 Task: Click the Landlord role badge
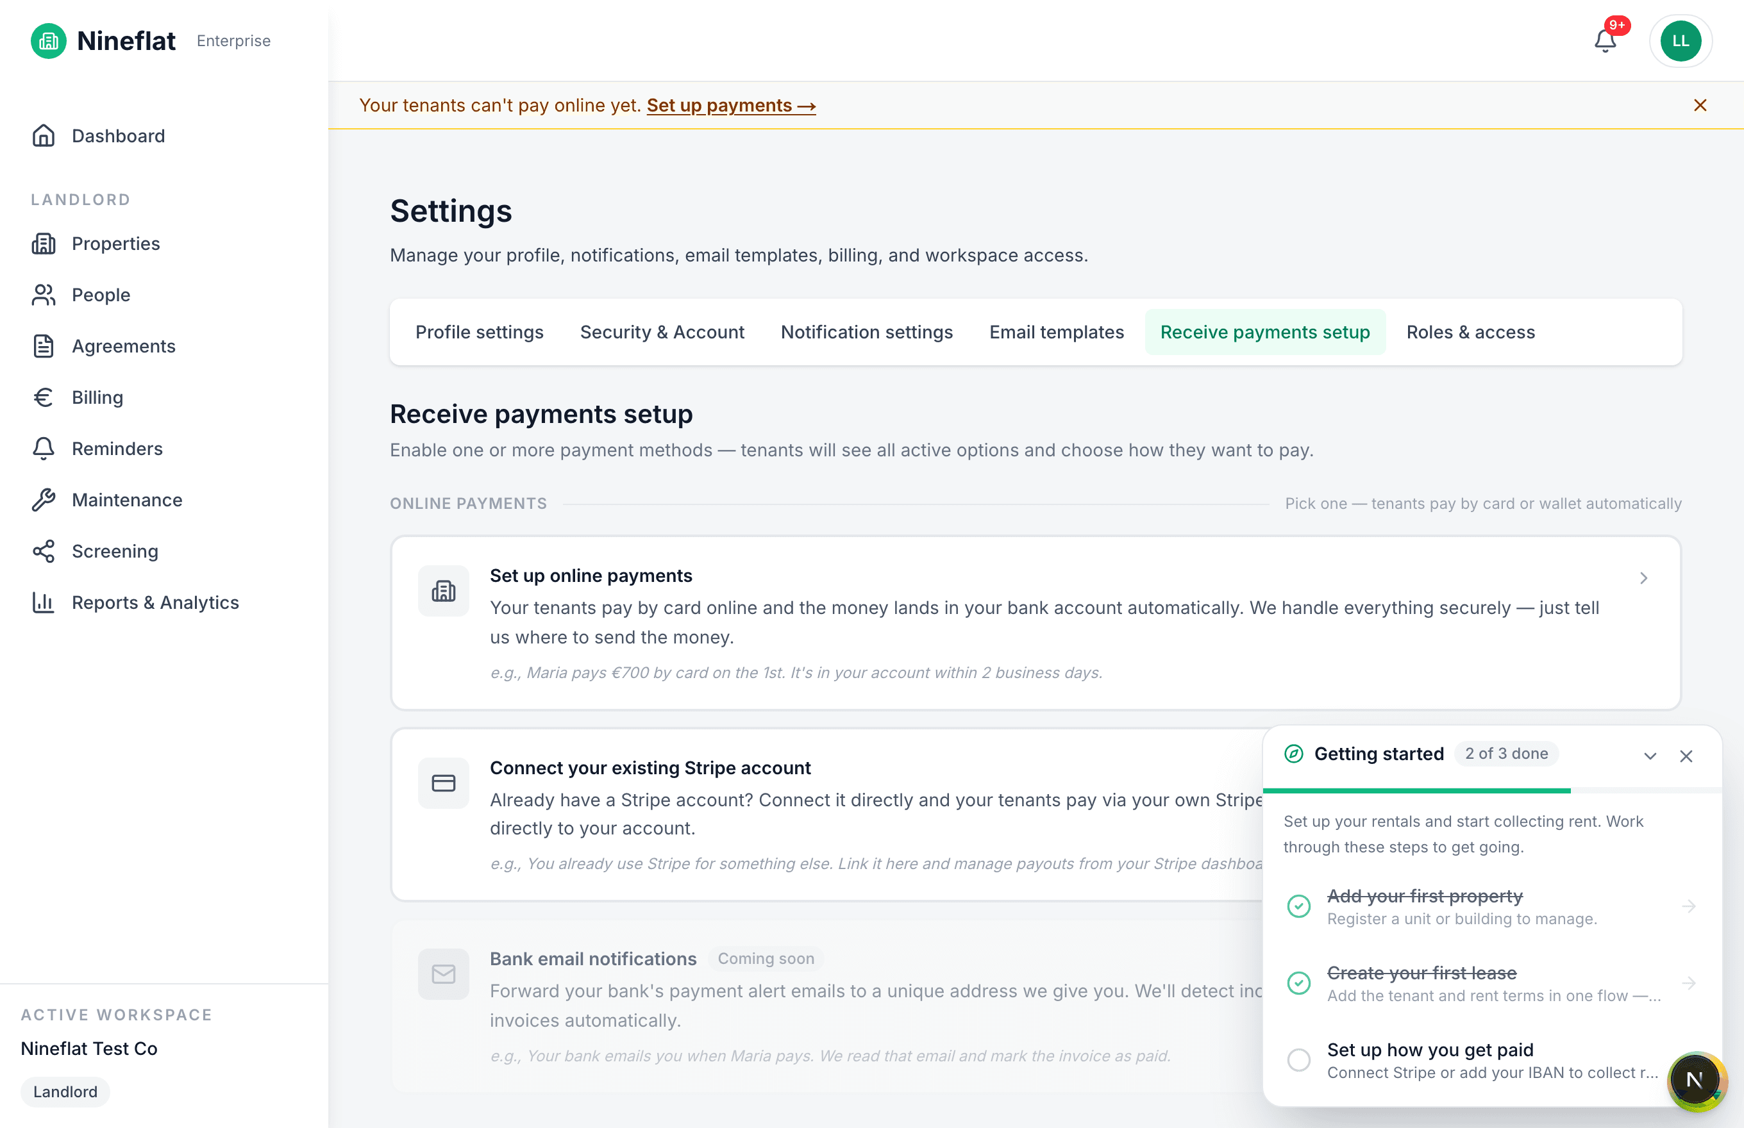point(65,1091)
